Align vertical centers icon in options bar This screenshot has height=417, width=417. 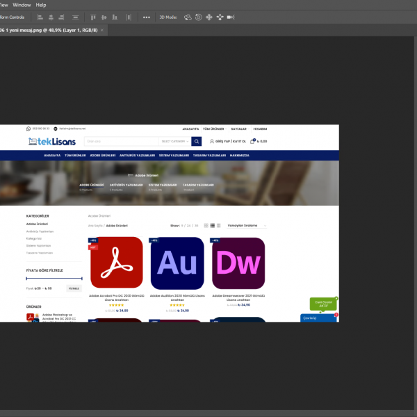click(104, 17)
